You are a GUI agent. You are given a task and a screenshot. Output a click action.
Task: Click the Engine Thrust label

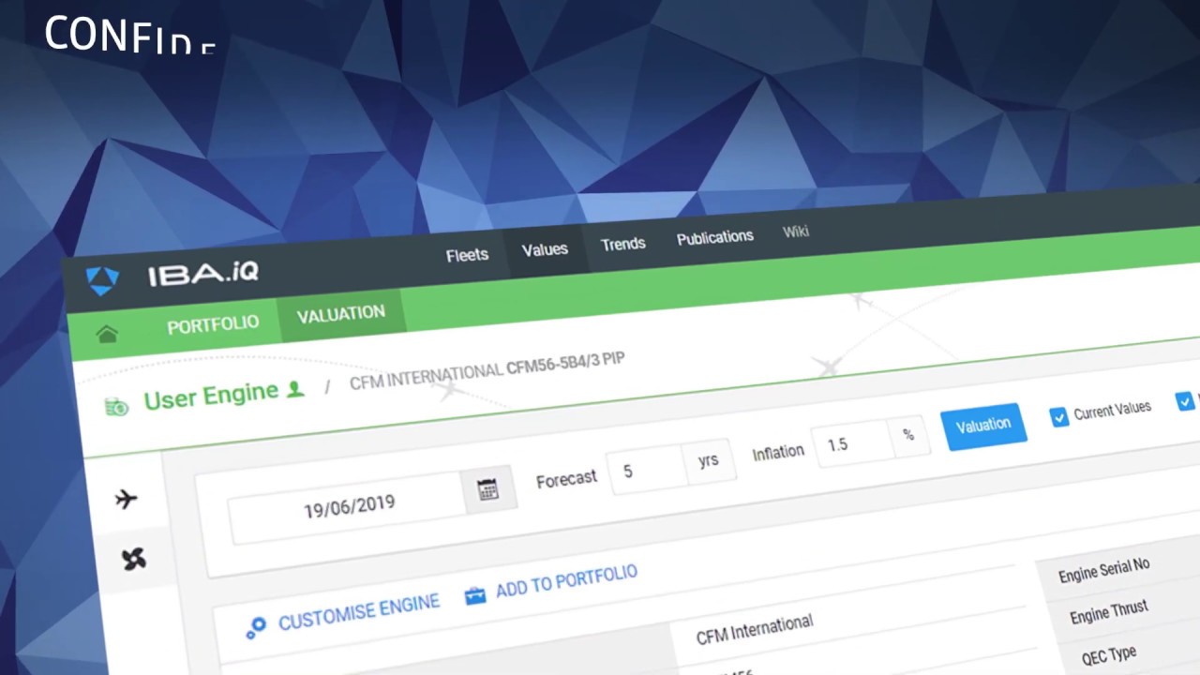coord(1109,612)
